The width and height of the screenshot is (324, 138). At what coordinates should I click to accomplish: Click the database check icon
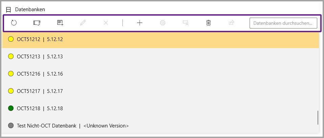tap(37, 23)
